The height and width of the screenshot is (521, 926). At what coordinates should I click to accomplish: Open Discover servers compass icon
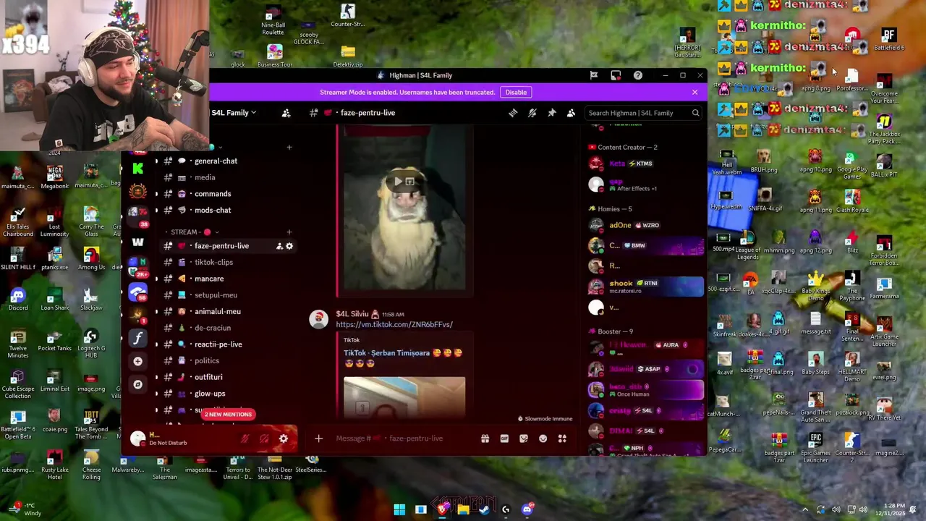137,384
